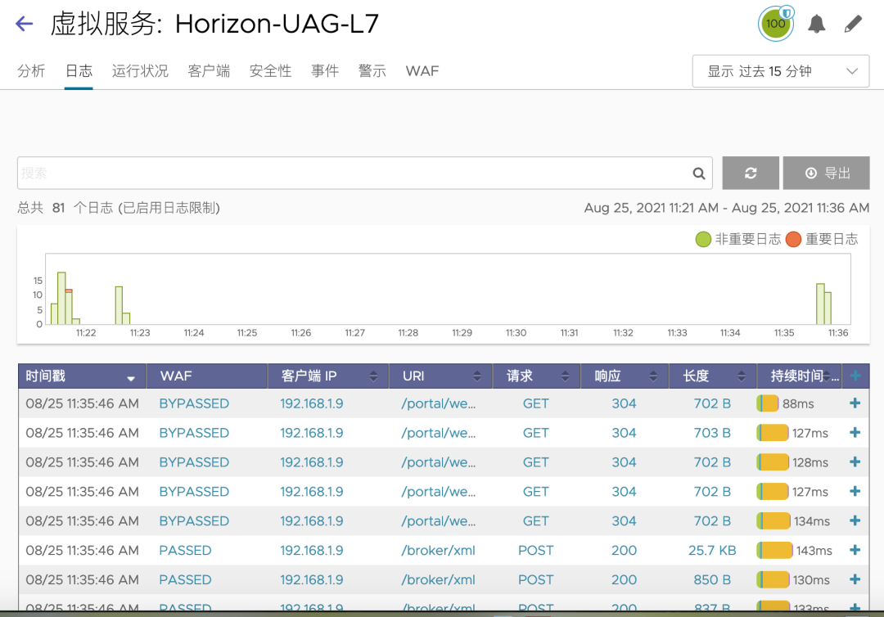Screen dimensions: 884x617
Task: Click the search magnifier icon
Action: click(x=698, y=173)
